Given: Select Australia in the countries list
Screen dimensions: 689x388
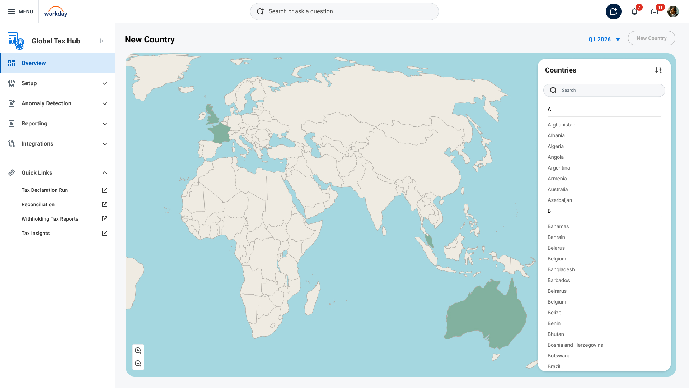Looking at the screenshot, I should click(558, 189).
